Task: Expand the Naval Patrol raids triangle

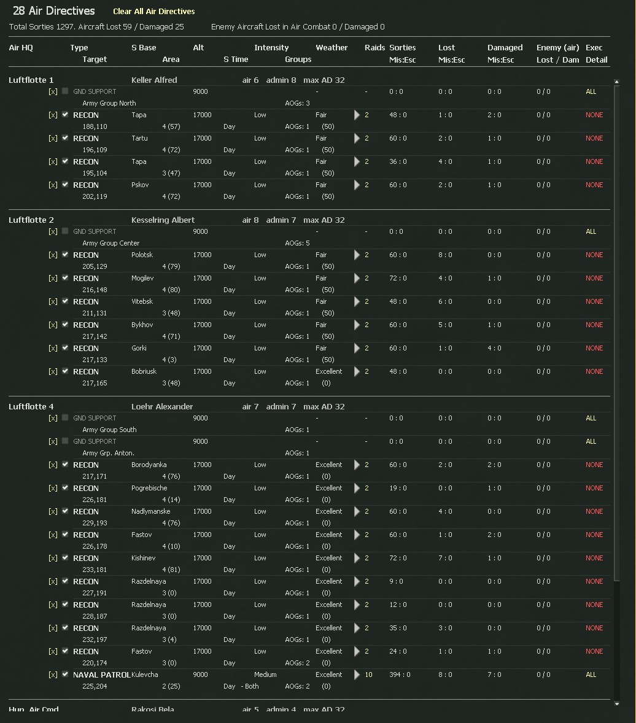Action: pyautogui.click(x=357, y=675)
